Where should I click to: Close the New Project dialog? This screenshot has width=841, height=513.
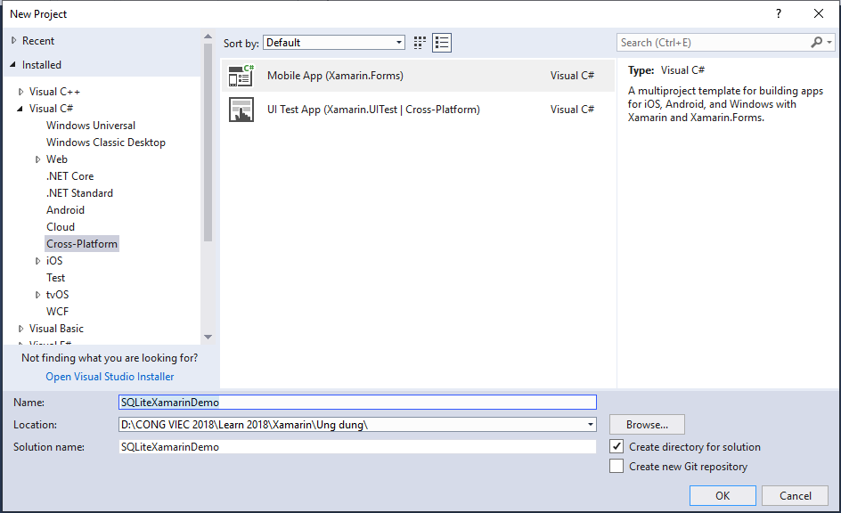819,14
